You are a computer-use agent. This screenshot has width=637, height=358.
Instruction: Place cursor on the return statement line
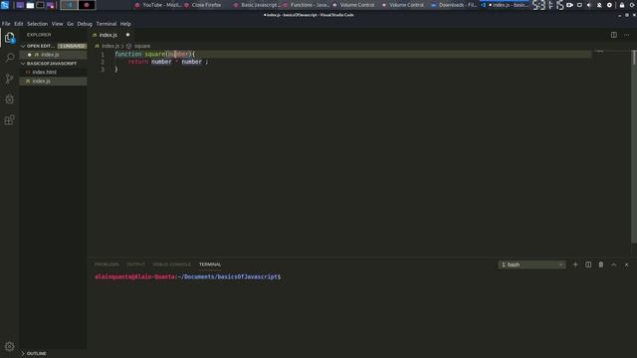(168, 62)
